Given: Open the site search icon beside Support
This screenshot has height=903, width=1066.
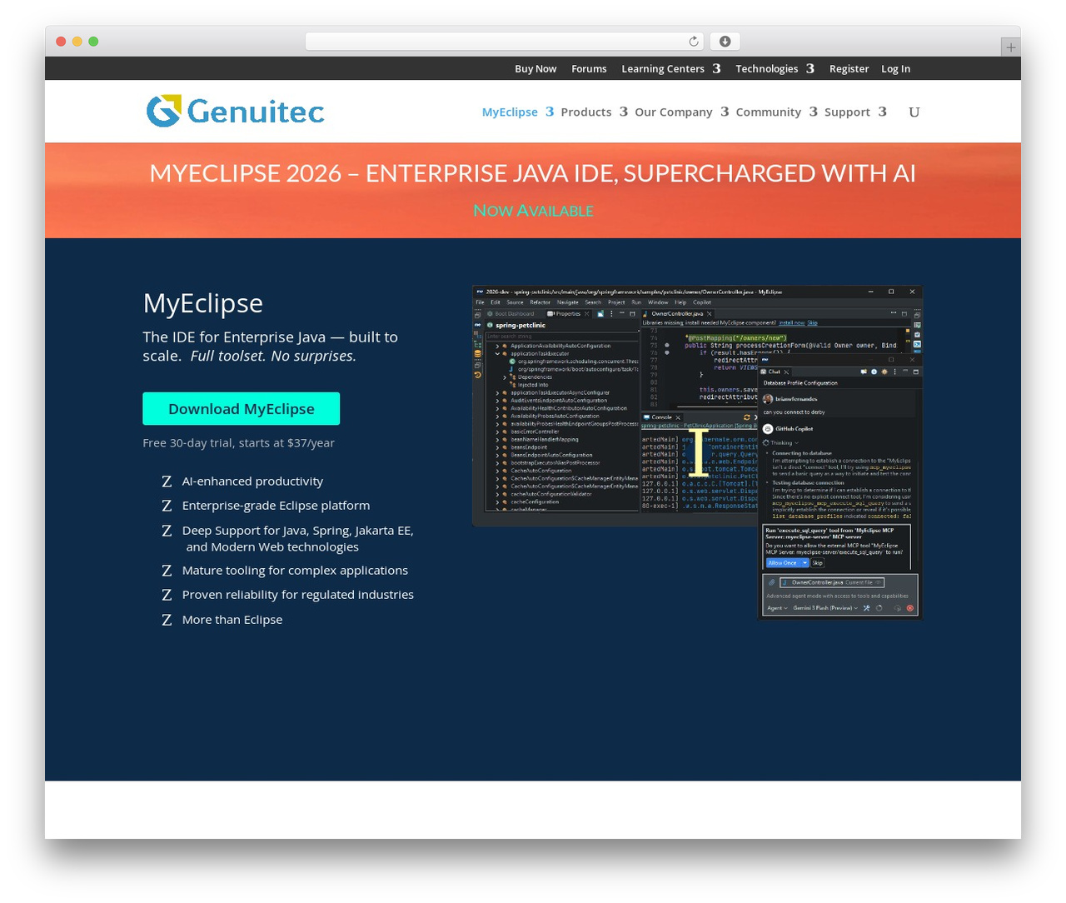Looking at the screenshot, I should 914,112.
